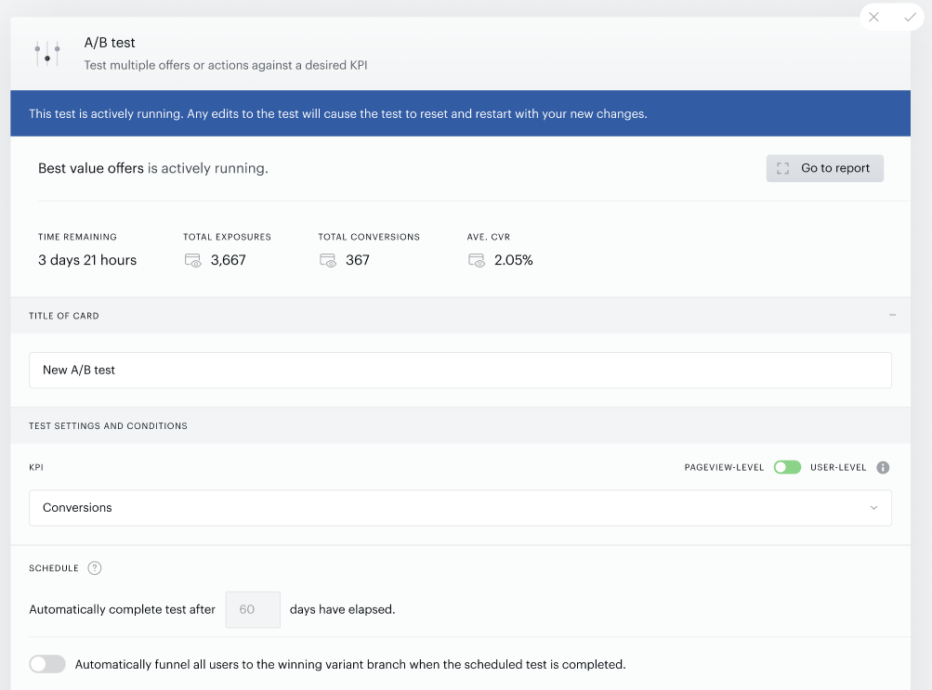Click the expand icon in Go to report

[x=782, y=169]
